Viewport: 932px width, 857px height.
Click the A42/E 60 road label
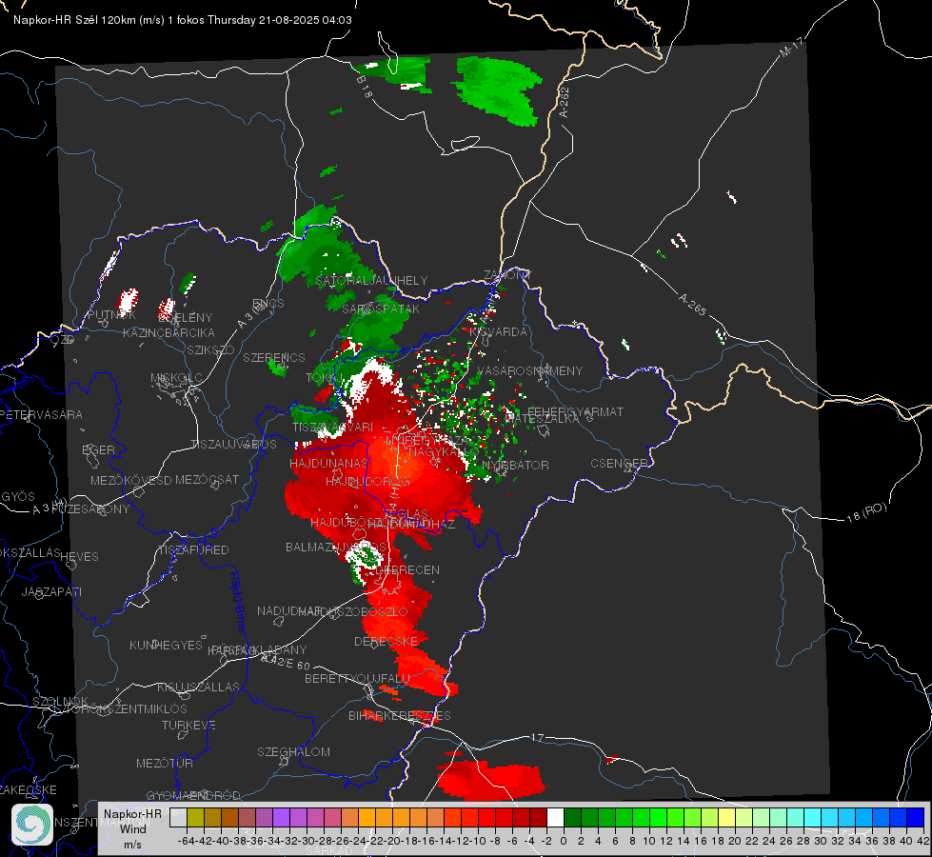(286, 662)
